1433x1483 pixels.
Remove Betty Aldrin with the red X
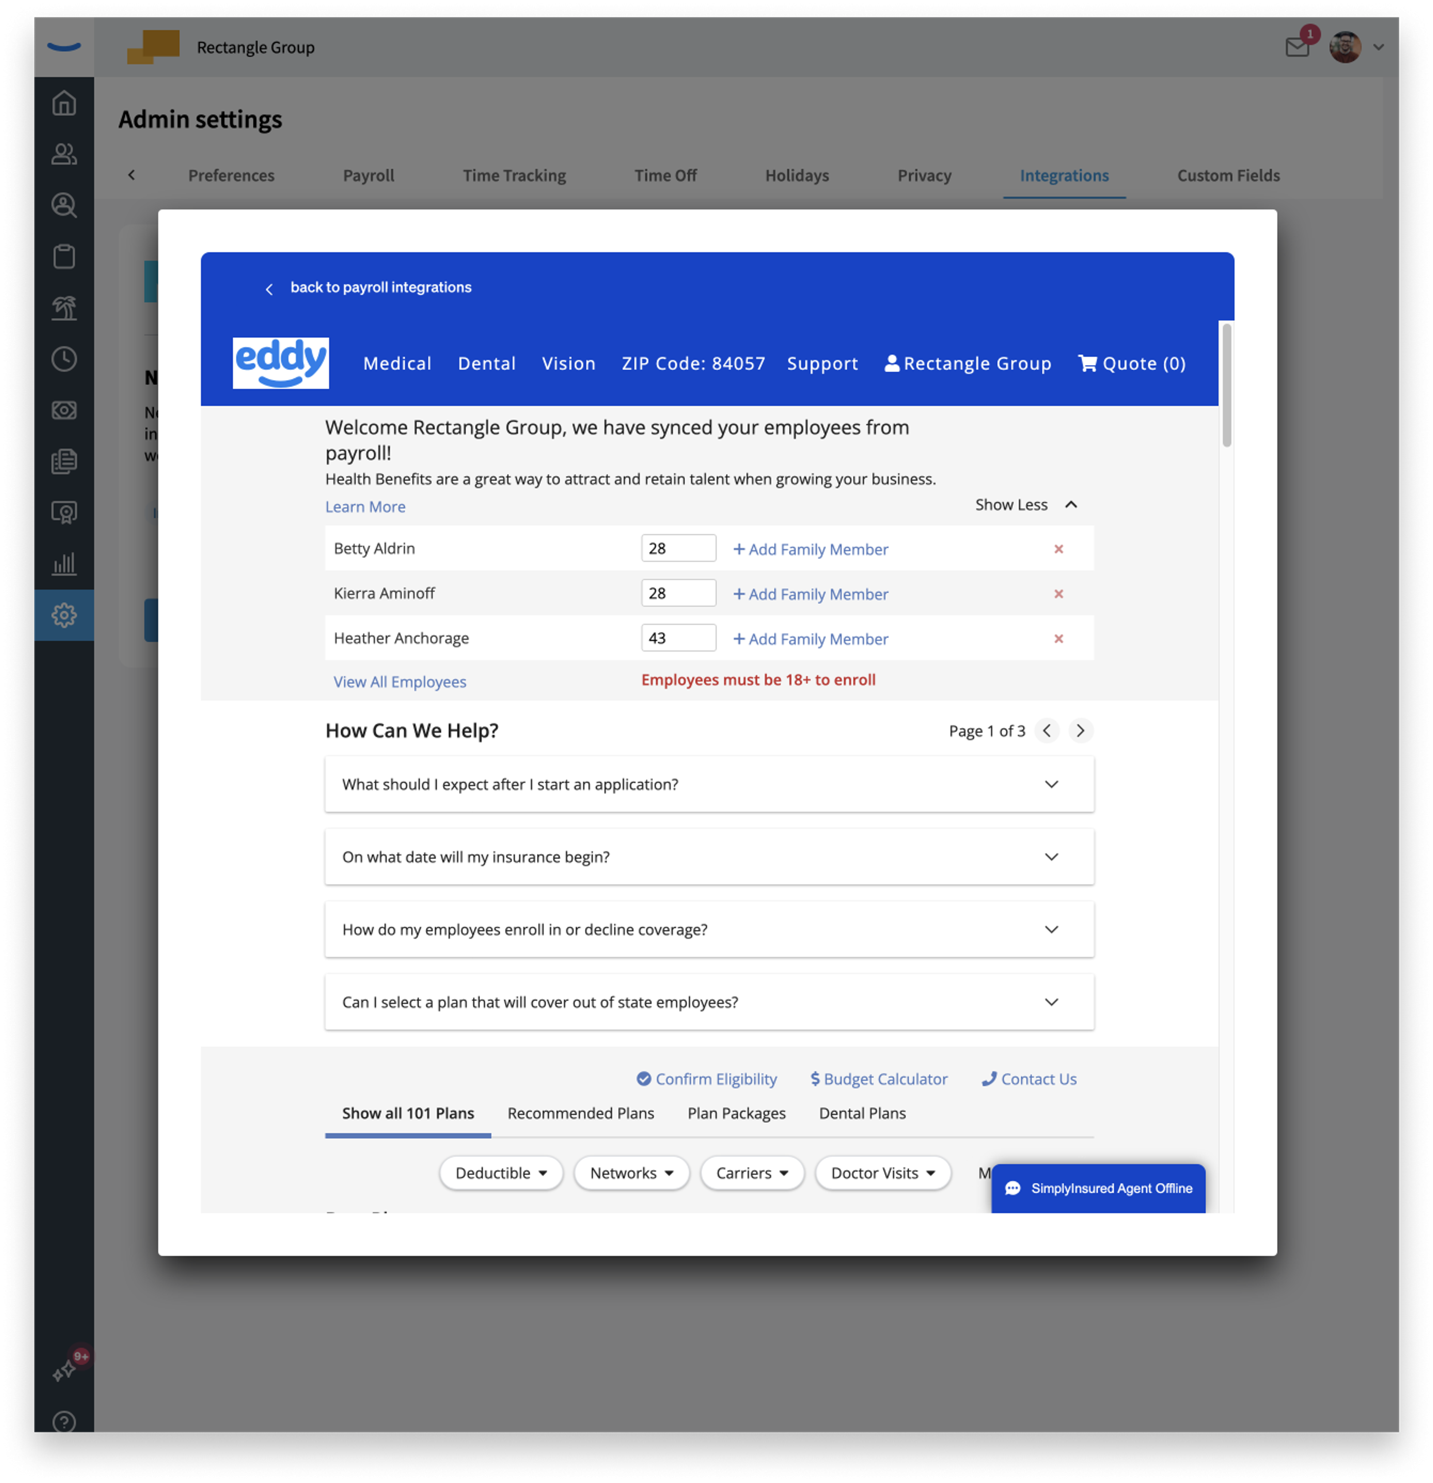[1058, 549]
